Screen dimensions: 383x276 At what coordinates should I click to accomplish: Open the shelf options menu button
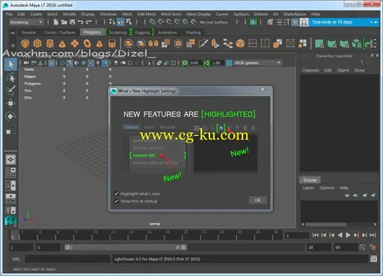13,46
